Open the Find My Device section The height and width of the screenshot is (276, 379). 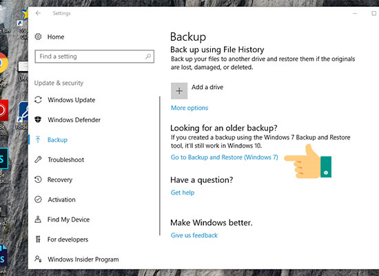point(69,219)
